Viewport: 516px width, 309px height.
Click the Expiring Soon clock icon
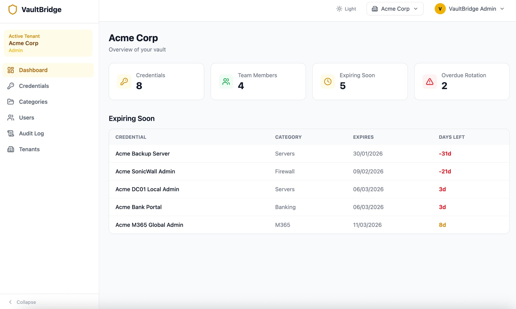click(327, 81)
